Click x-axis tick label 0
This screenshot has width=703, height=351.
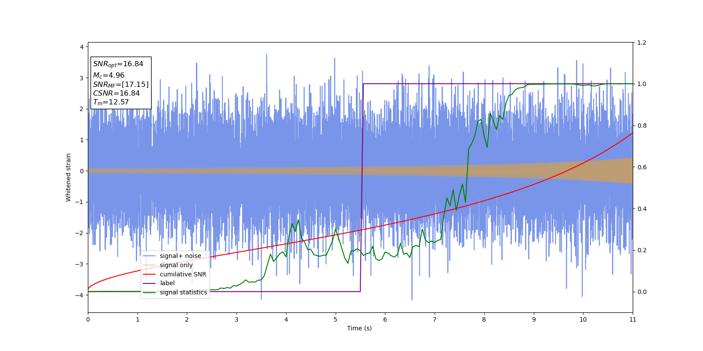(88, 319)
